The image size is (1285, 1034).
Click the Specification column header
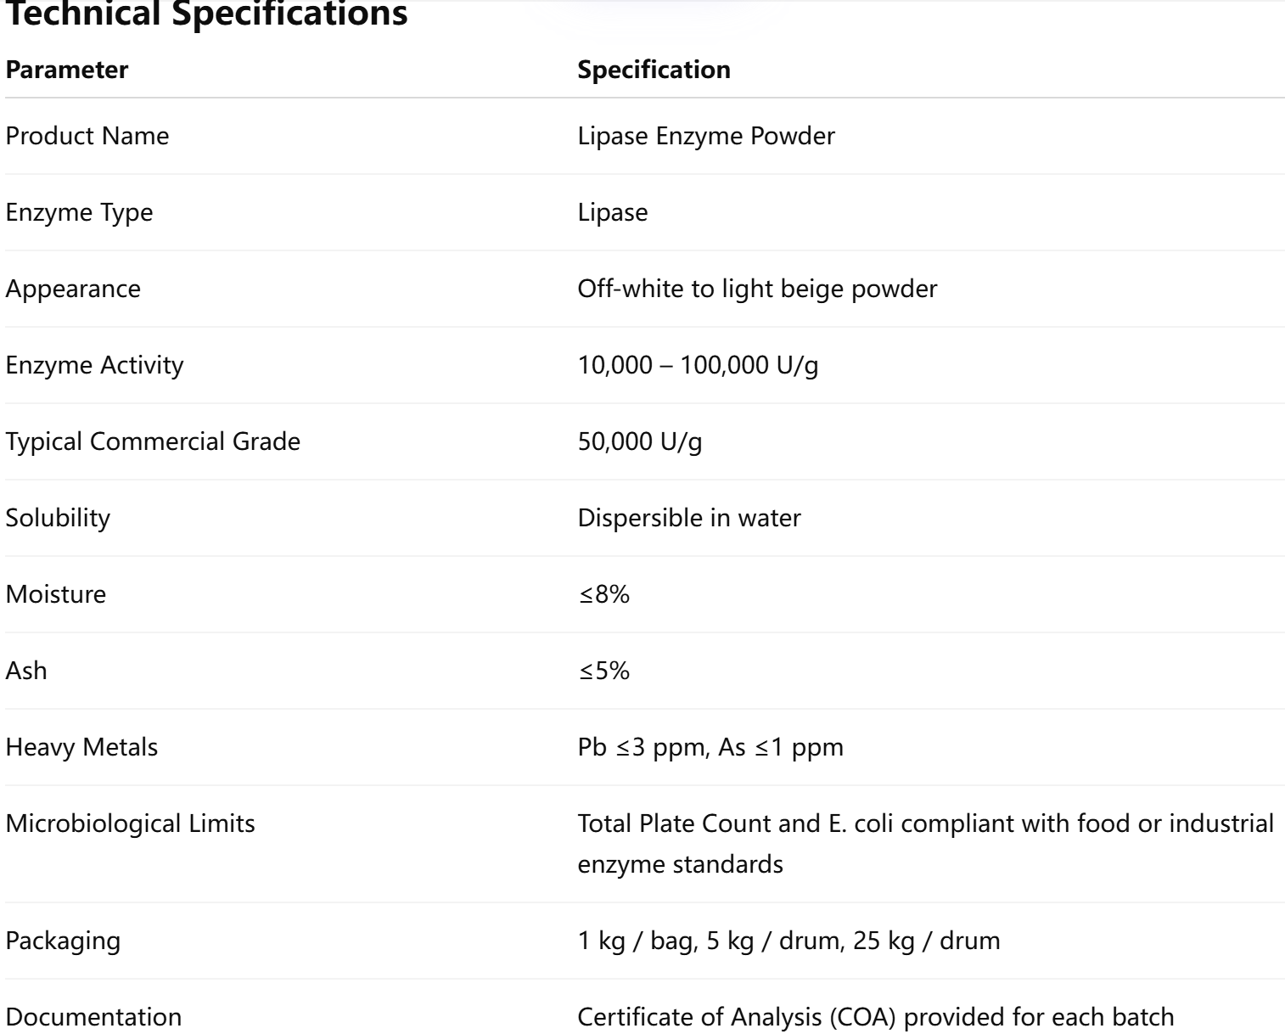click(x=654, y=70)
